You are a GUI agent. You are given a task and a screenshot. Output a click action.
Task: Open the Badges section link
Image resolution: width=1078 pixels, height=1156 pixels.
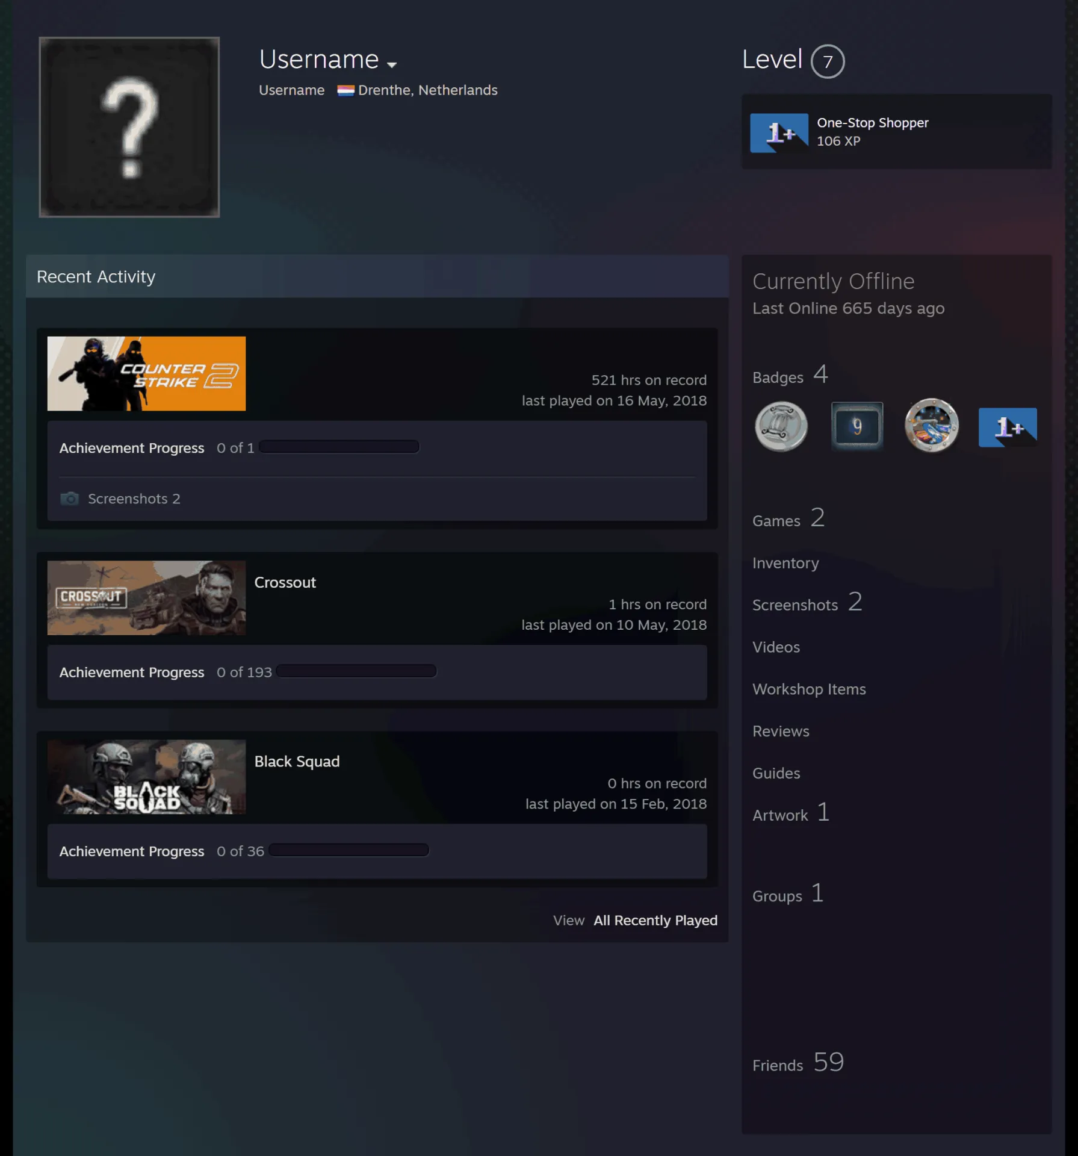coord(790,375)
